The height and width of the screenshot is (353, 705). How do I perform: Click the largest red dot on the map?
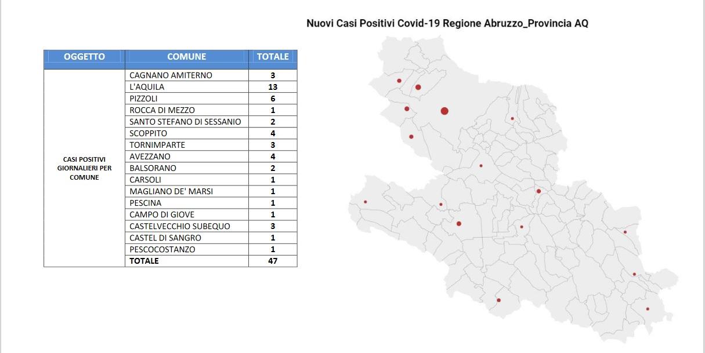(x=444, y=111)
